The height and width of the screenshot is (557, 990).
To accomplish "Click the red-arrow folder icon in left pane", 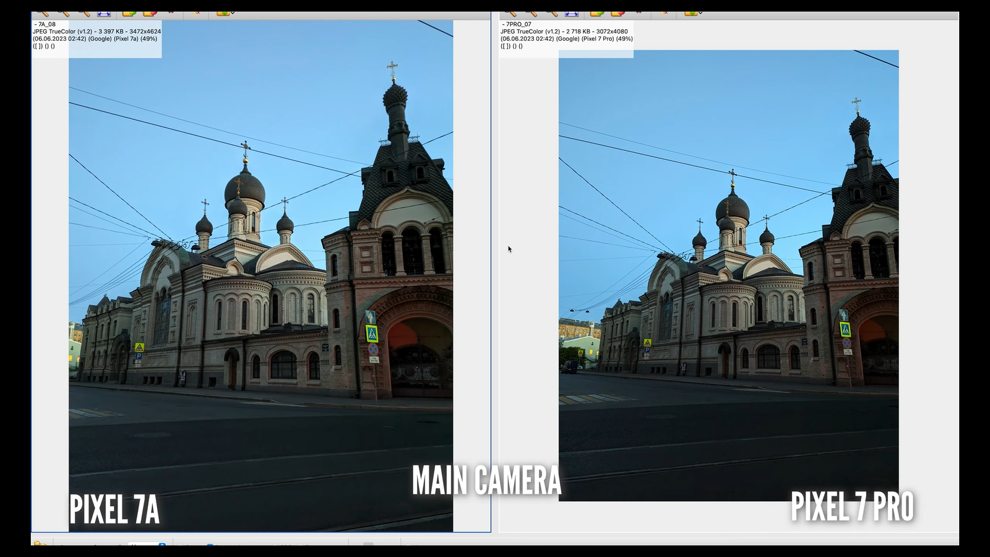I will 150,13.
